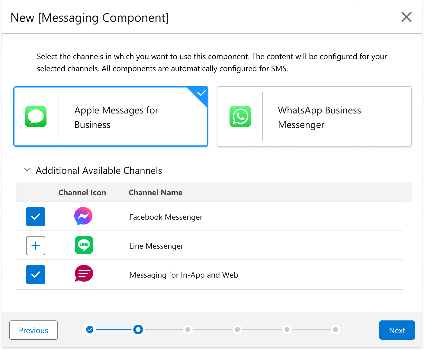
Task: Click the Channel Name column header
Action: tap(156, 192)
